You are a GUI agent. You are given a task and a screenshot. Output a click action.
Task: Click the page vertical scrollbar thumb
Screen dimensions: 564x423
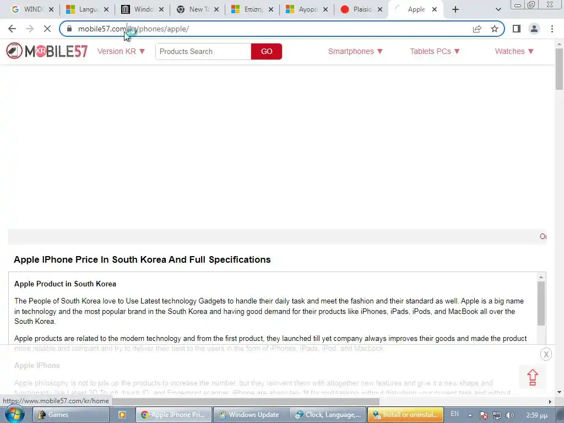click(559, 68)
